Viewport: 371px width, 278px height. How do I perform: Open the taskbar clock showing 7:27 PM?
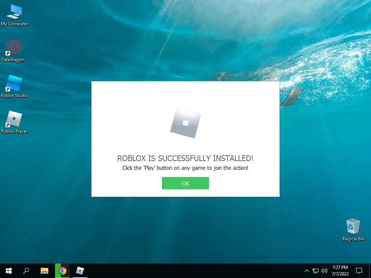[x=340, y=271]
